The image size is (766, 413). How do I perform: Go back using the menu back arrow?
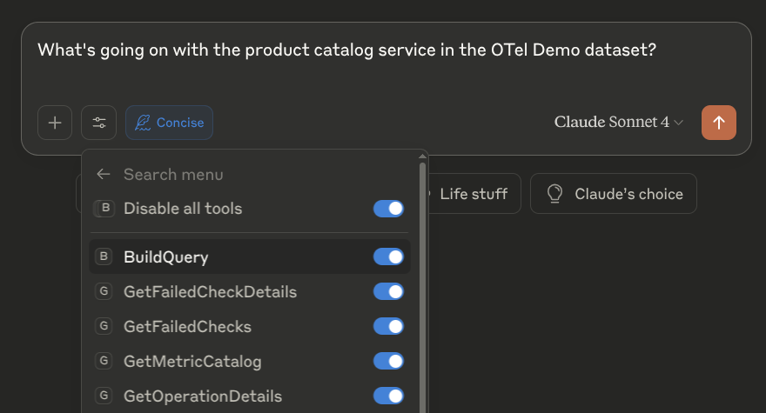coord(103,174)
